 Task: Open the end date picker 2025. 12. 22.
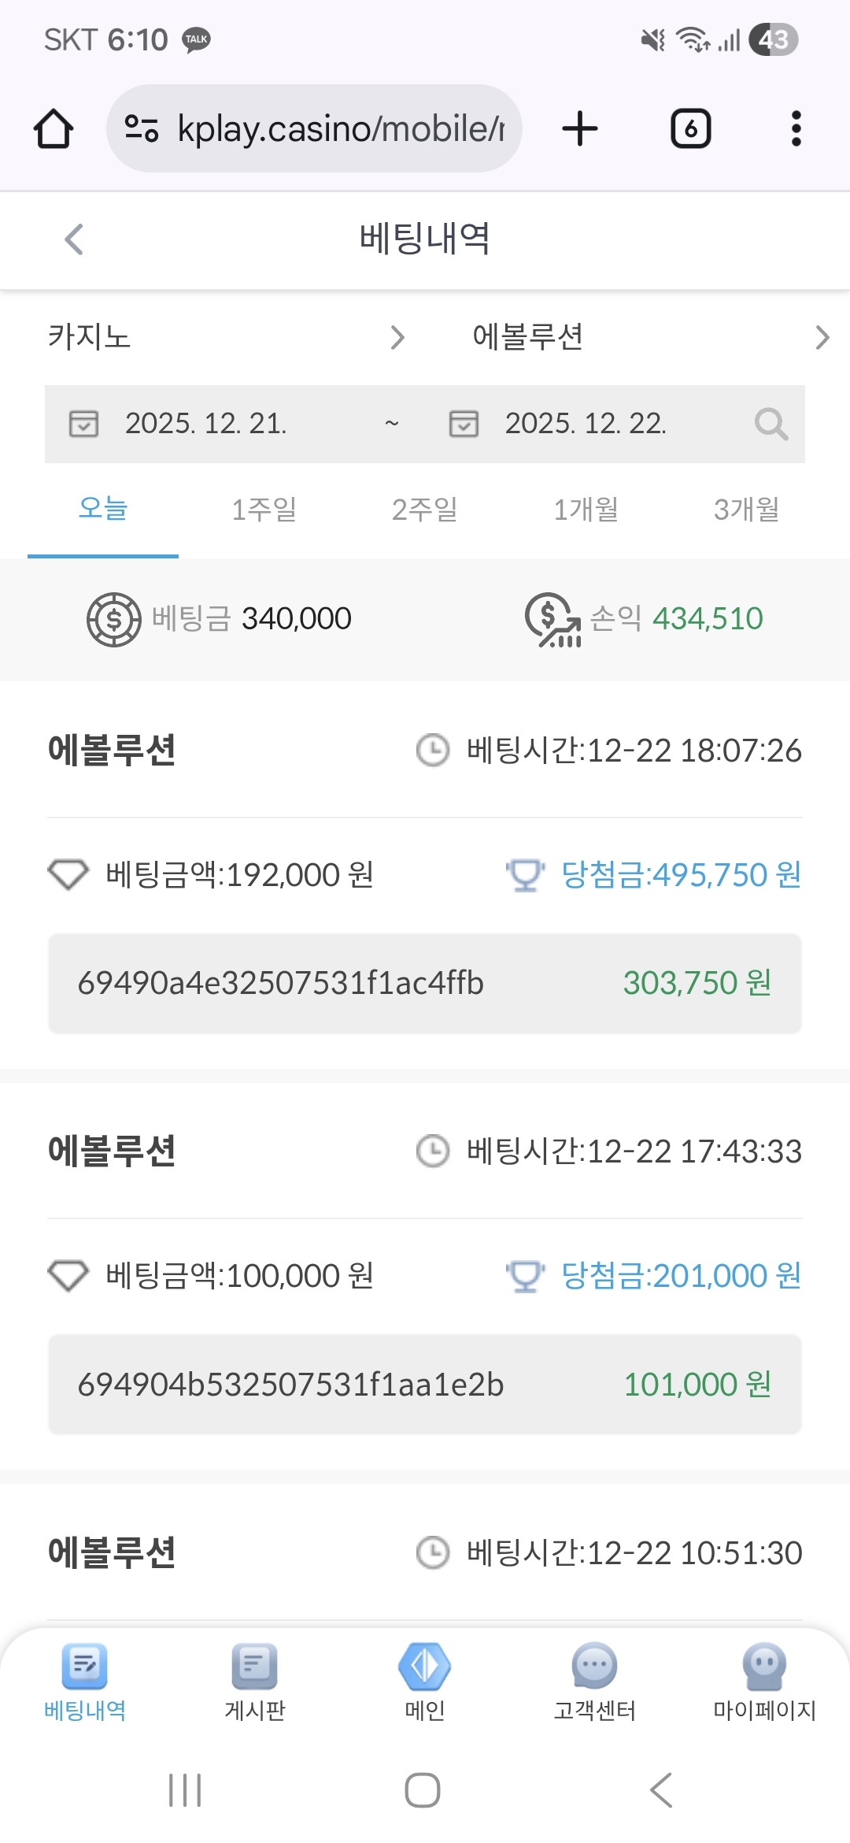584,424
